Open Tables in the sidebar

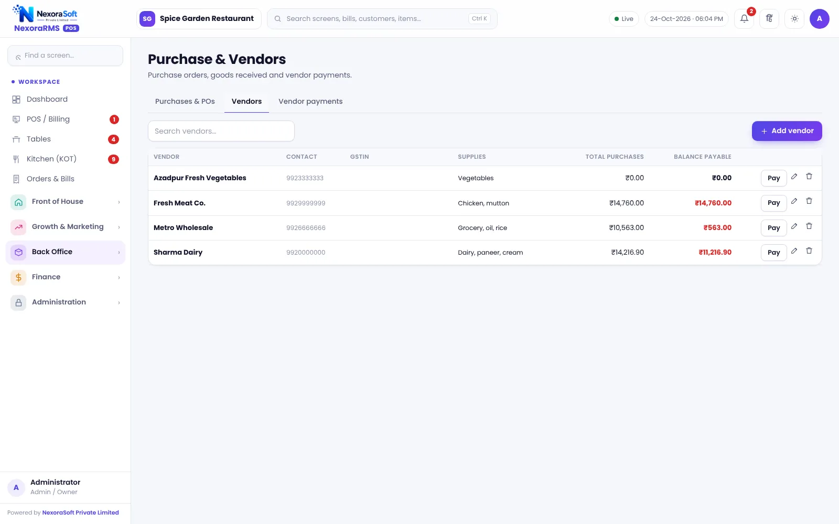[66, 139]
